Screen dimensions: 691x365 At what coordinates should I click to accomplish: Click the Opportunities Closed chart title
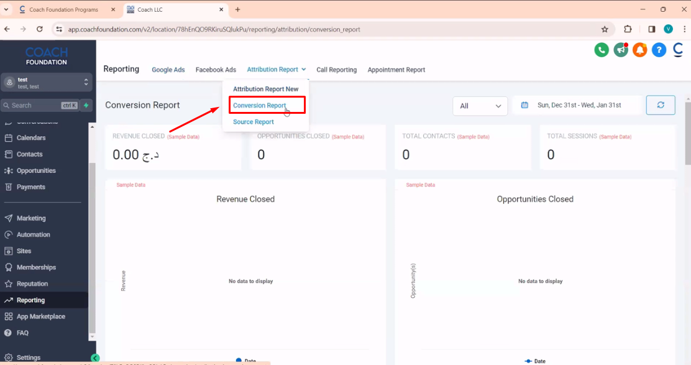pos(535,199)
